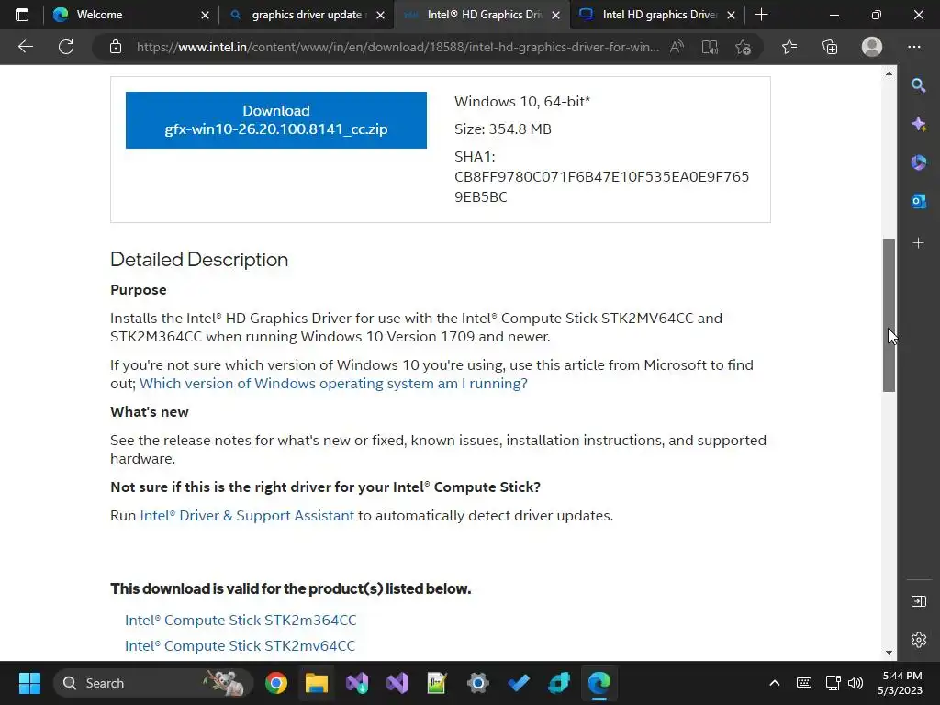Open Windows Settings gear from taskbar
Screen dimensions: 940x705
[x=477, y=683]
